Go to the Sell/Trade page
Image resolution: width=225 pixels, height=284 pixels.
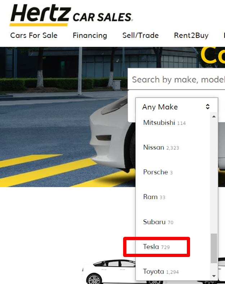[x=140, y=35]
